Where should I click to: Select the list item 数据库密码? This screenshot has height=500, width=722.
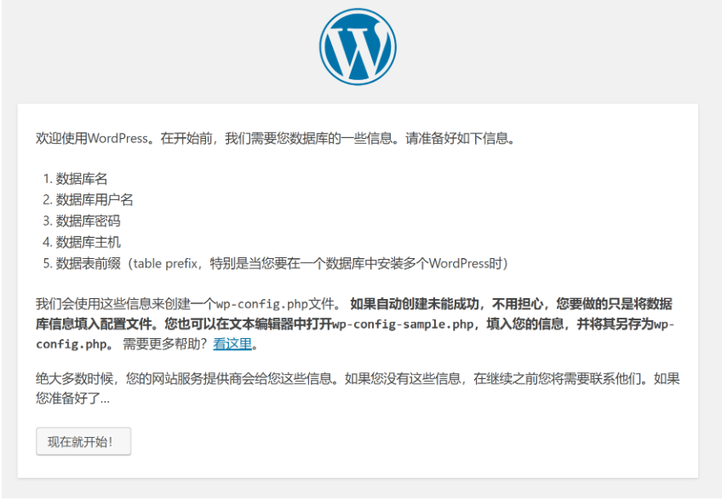pyautogui.click(x=88, y=221)
